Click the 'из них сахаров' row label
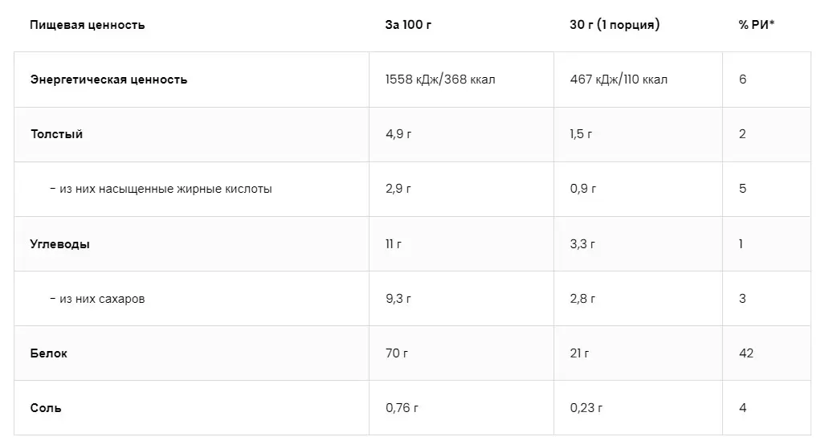Image resolution: width=821 pixels, height=445 pixels. (x=102, y=299)
